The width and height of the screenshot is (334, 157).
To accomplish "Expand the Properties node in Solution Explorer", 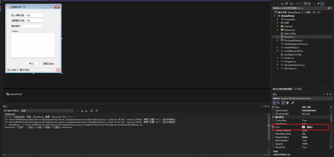I will (x=278, y=19).
